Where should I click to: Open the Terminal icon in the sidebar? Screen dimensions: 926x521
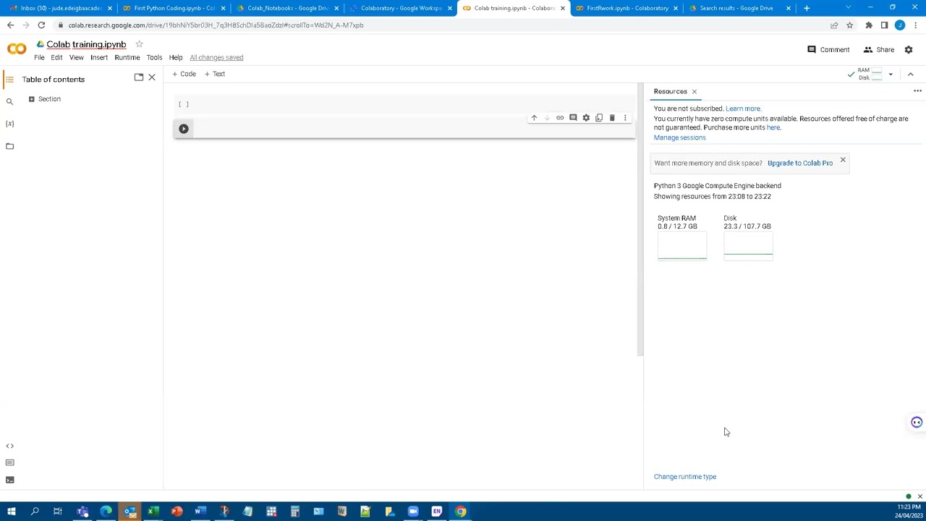[x=9, y=480]
